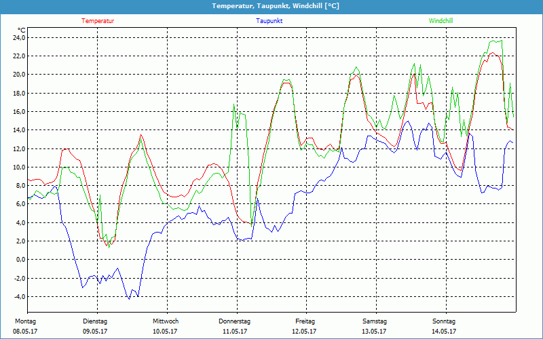Viewport: 543px width, 339px height.
Task: Click the 2,0 y-axis value
Action: coord(21,241)
